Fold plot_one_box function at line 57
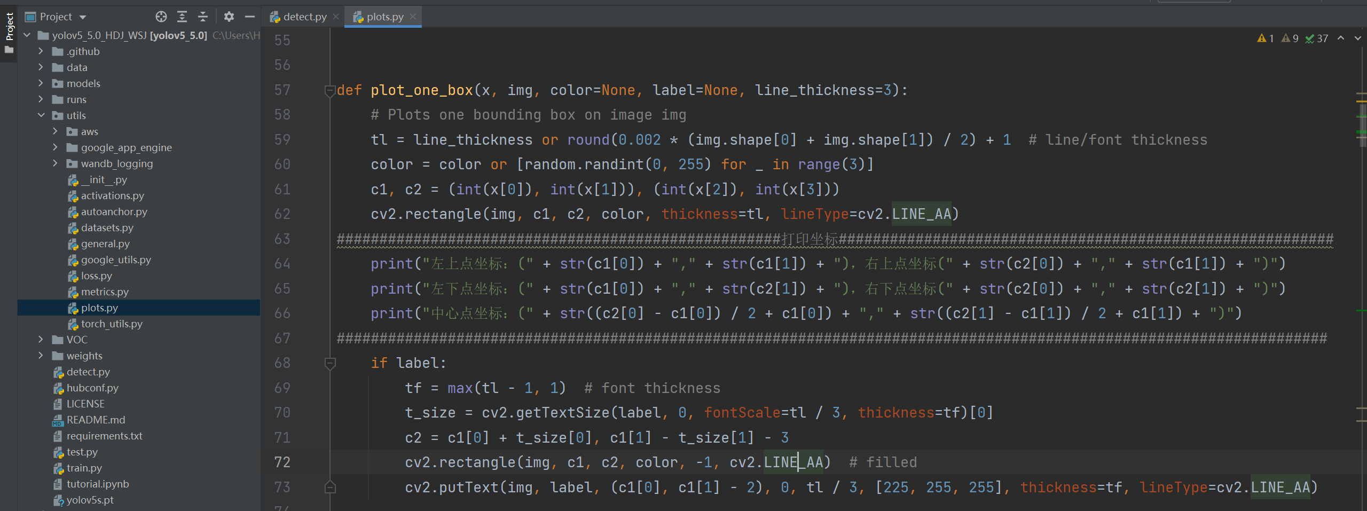Viewport: 1367px width, 511px height. click(330, 91)
